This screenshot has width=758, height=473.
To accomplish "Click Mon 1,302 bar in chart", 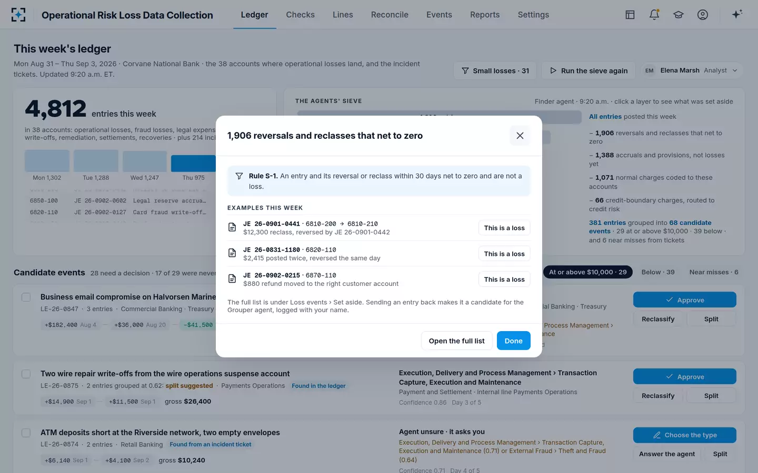I will (x=47, y=161).
